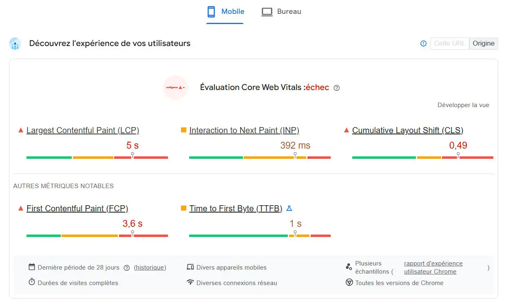This screenshot has height=305, width=508.
Task: Click the Time to First Byte link
Action: coord(236,209)
